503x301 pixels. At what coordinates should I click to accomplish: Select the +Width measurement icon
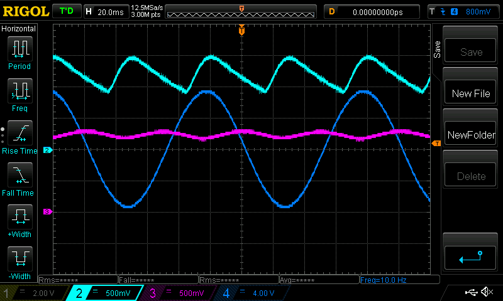[x=19, y=218]
